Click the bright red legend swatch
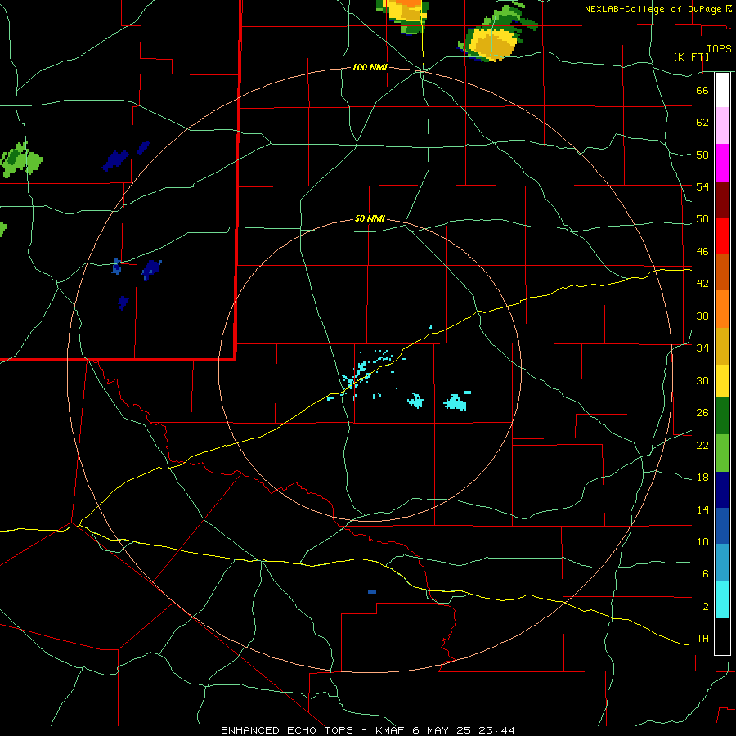 (722, 236)
